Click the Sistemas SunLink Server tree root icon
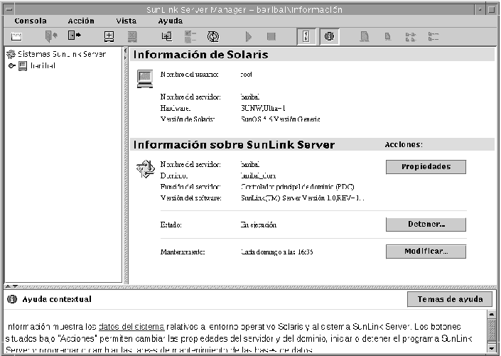 click(x=11, y=54)
